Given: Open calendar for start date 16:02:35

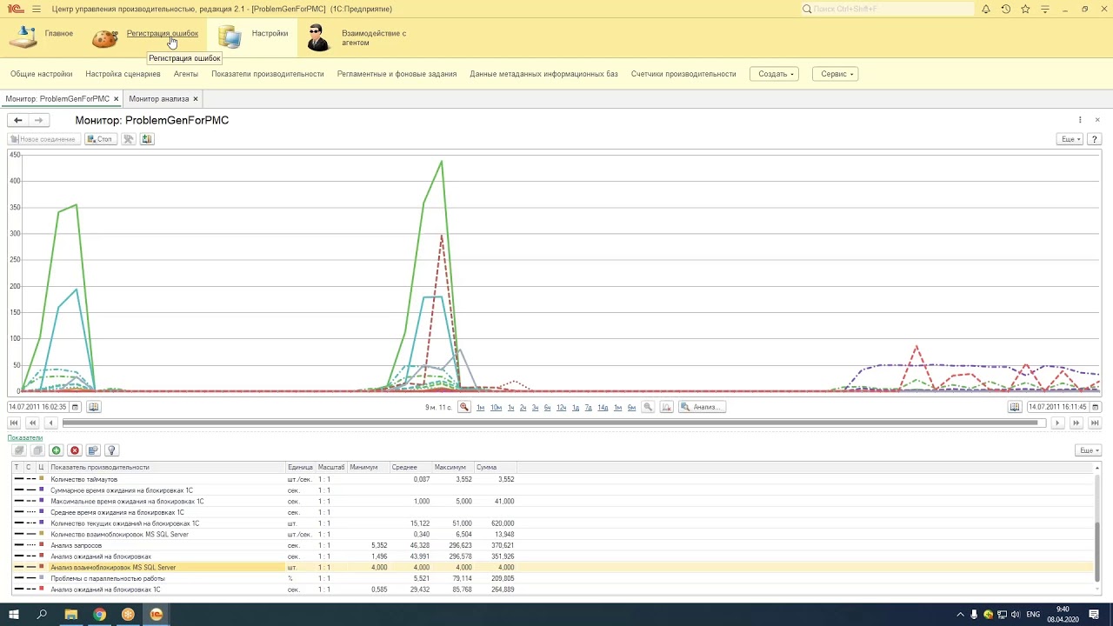Looking at the screenshot, I should click(75, 407).
